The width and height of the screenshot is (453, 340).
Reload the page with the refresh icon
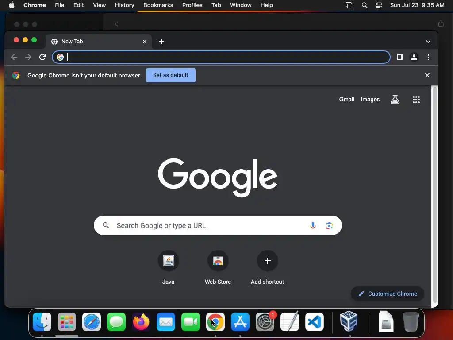[x=42, y=57]
